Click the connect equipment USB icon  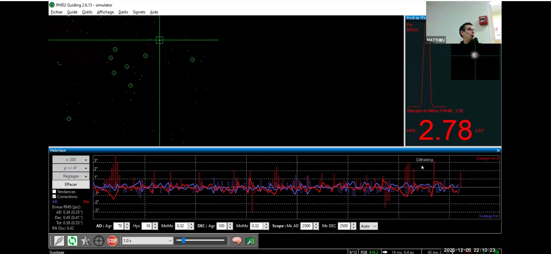pyautogui.click(x=59, y=241)
